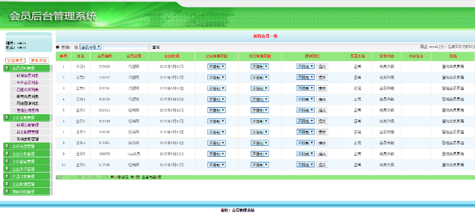Click the 查询 search button
The width and height of the screenshot is (475, 213).
[x=156, y=47]
